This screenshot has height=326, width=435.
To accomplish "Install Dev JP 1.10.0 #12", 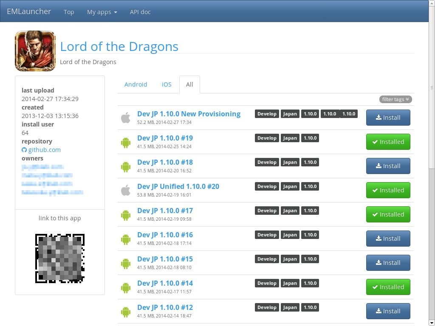I will [388, 311].
